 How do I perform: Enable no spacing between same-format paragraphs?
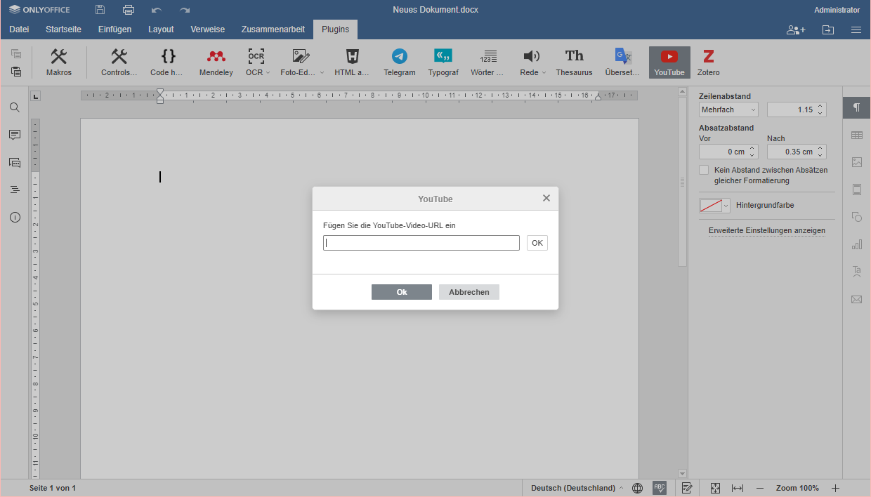[x=704, y=171]
